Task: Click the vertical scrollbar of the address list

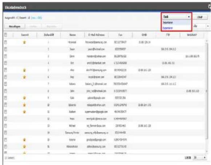Action: [207, 91]
